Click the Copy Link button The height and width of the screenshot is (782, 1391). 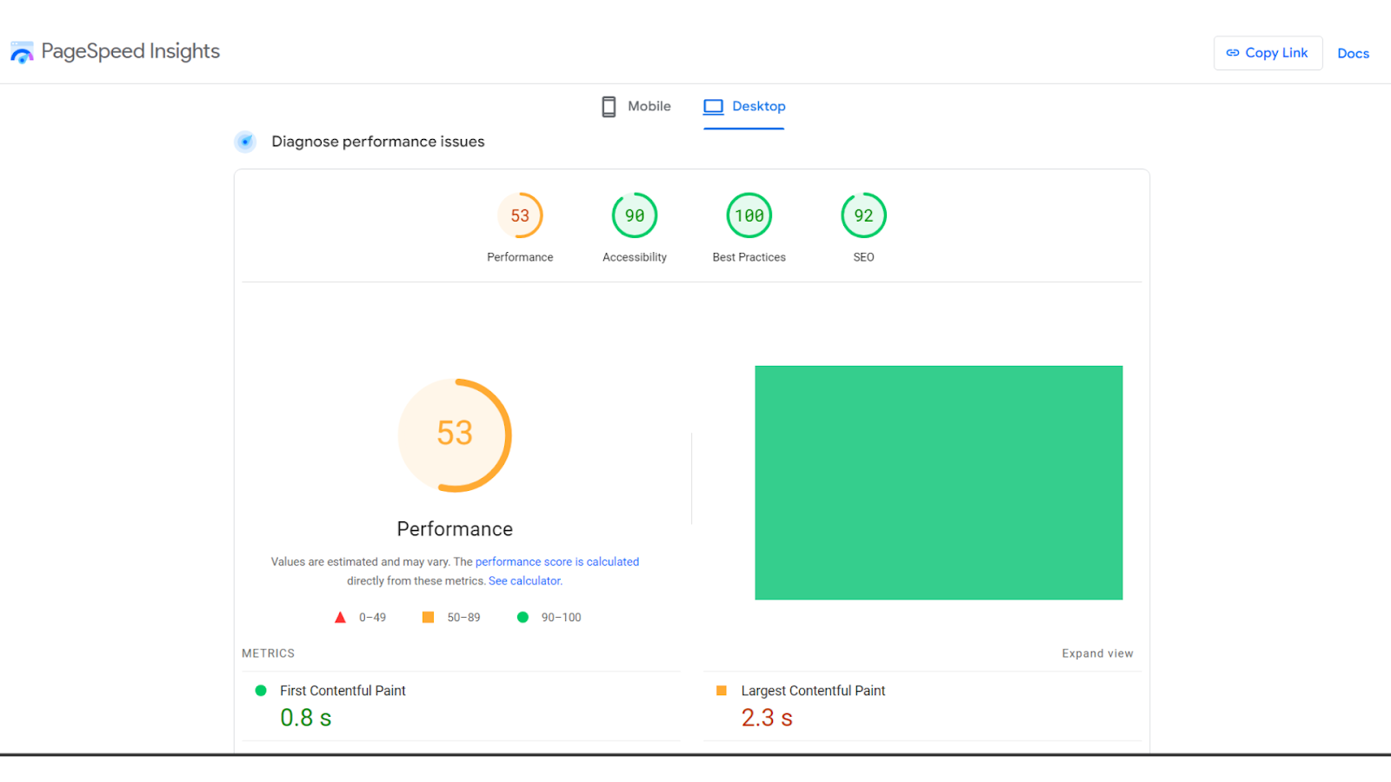pyautogui.click(x=1268, y=53)
